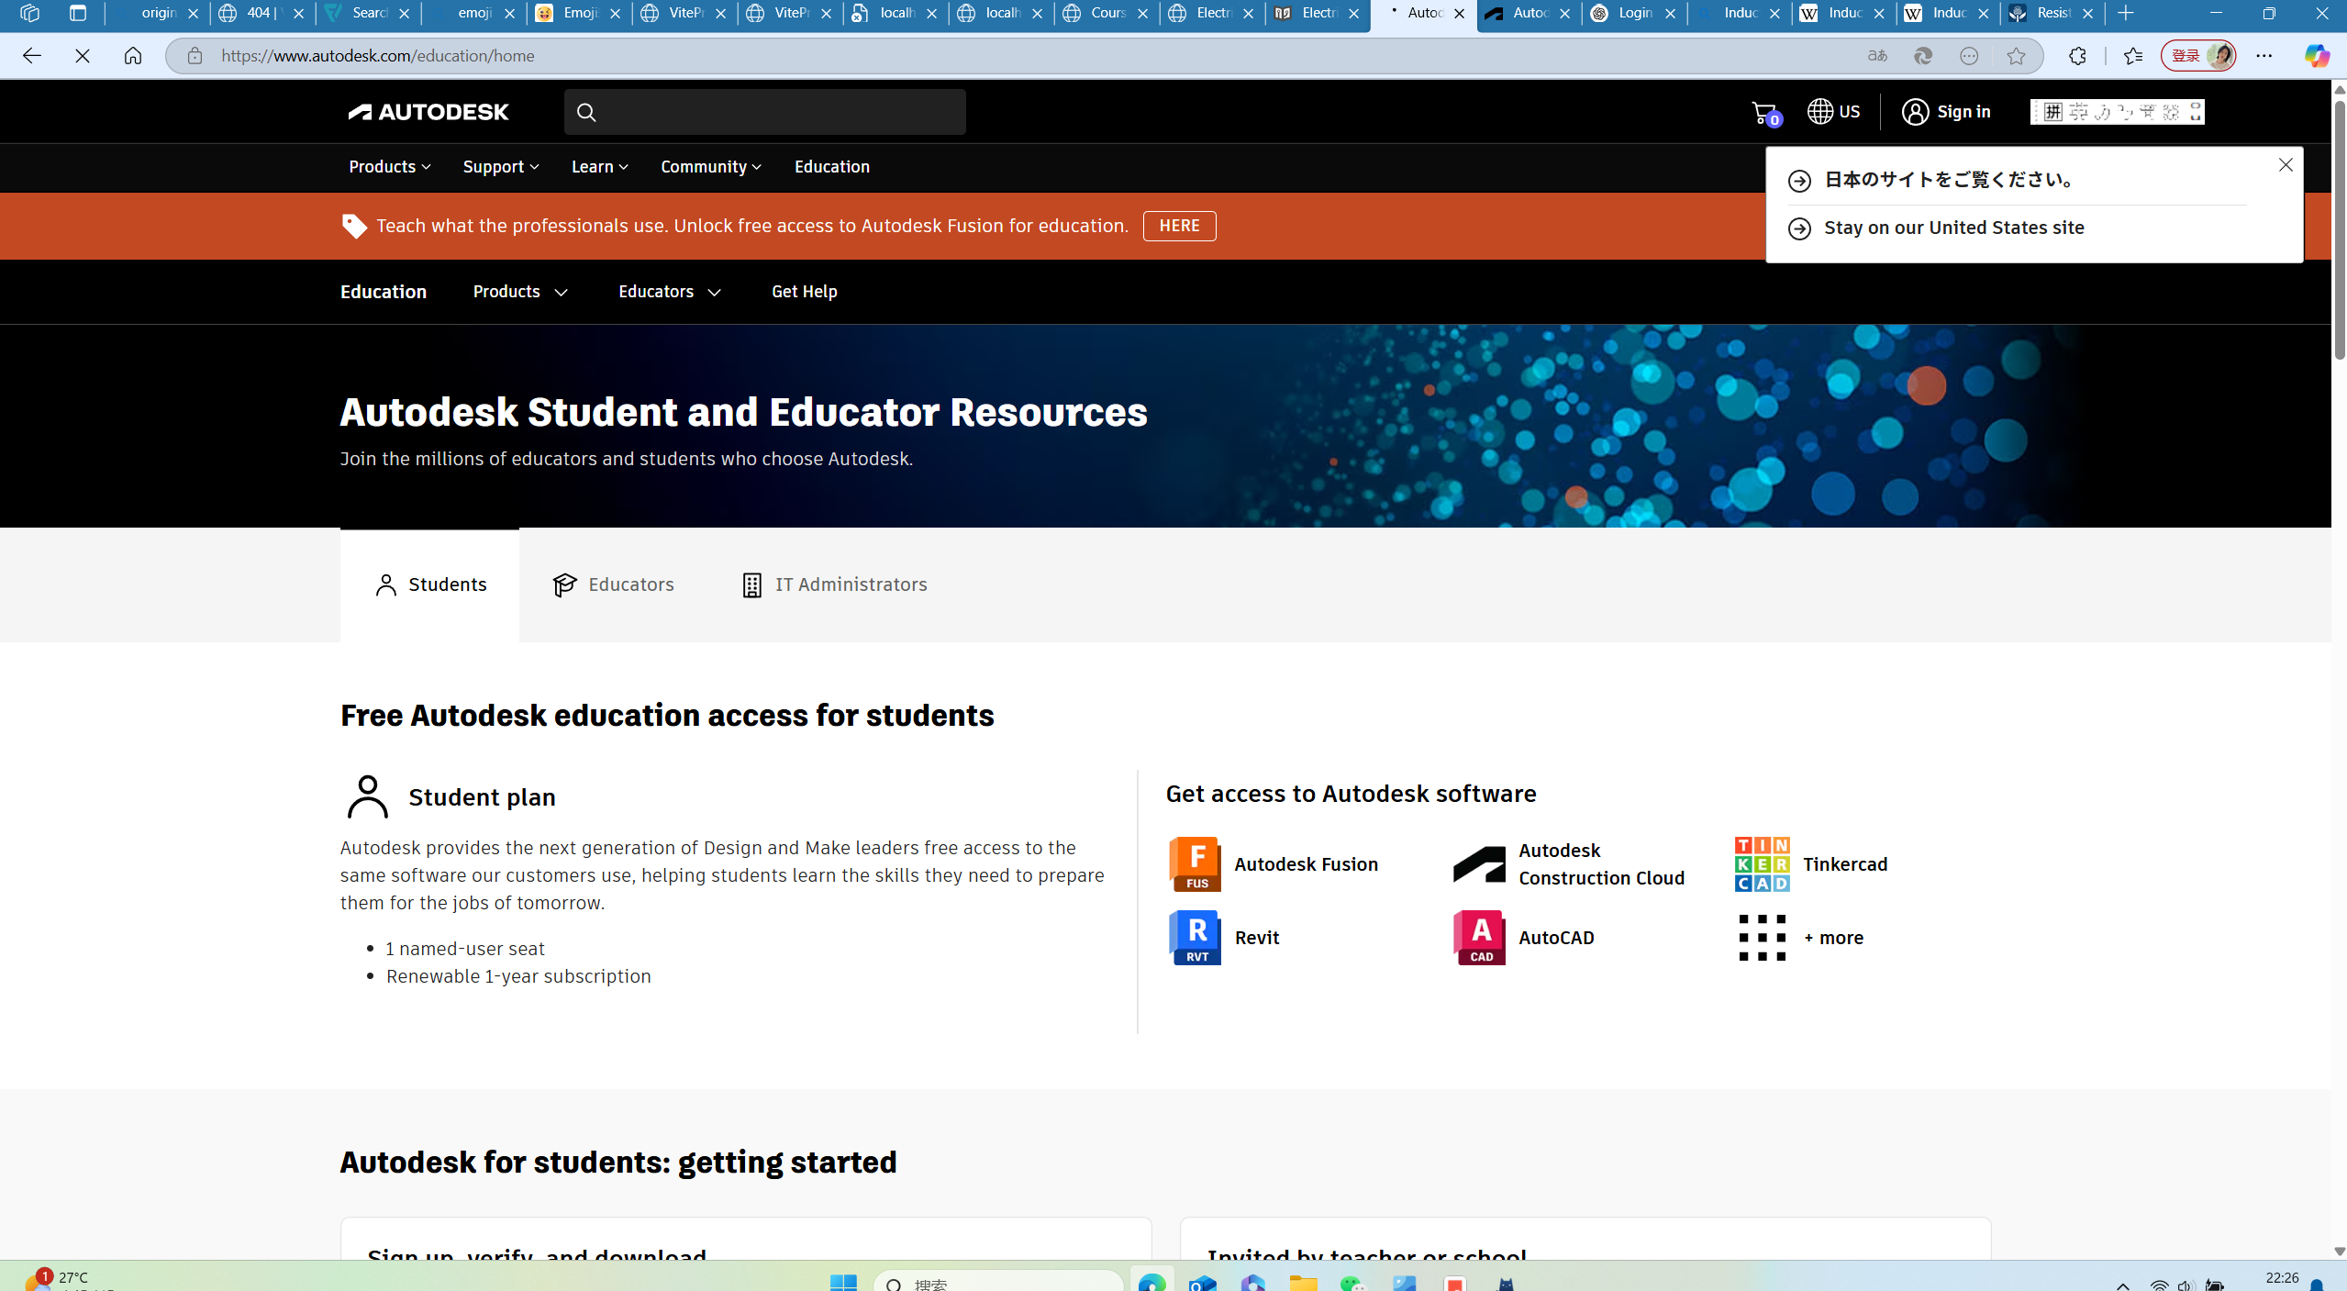
Task: Click the Autodesk logo
Action: click(x=428, y=112)
